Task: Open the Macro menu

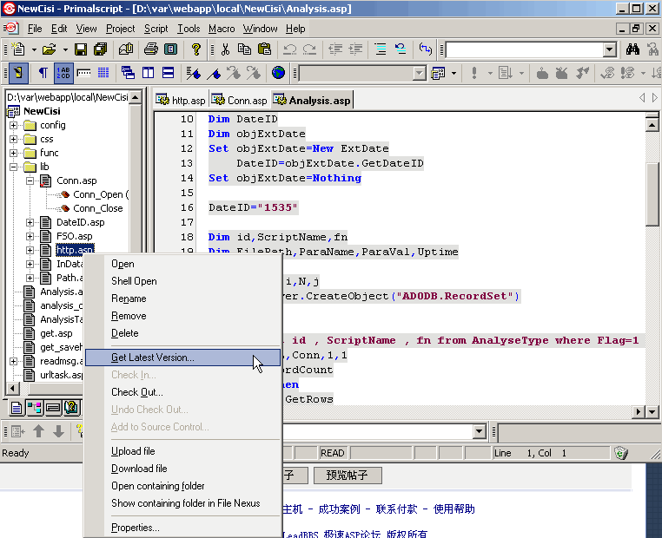Action: point(222,29)
